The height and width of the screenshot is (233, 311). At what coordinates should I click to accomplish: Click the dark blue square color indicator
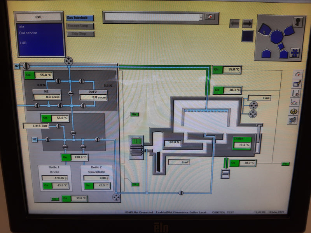[x=247, y=36]
